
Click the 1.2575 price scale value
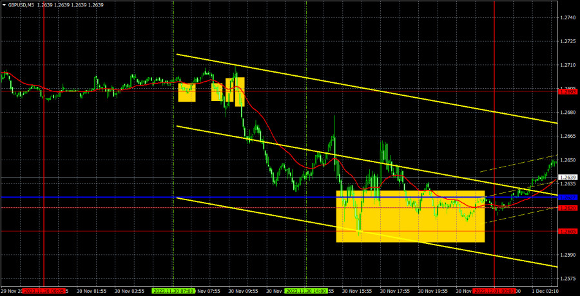pos(569,279)
